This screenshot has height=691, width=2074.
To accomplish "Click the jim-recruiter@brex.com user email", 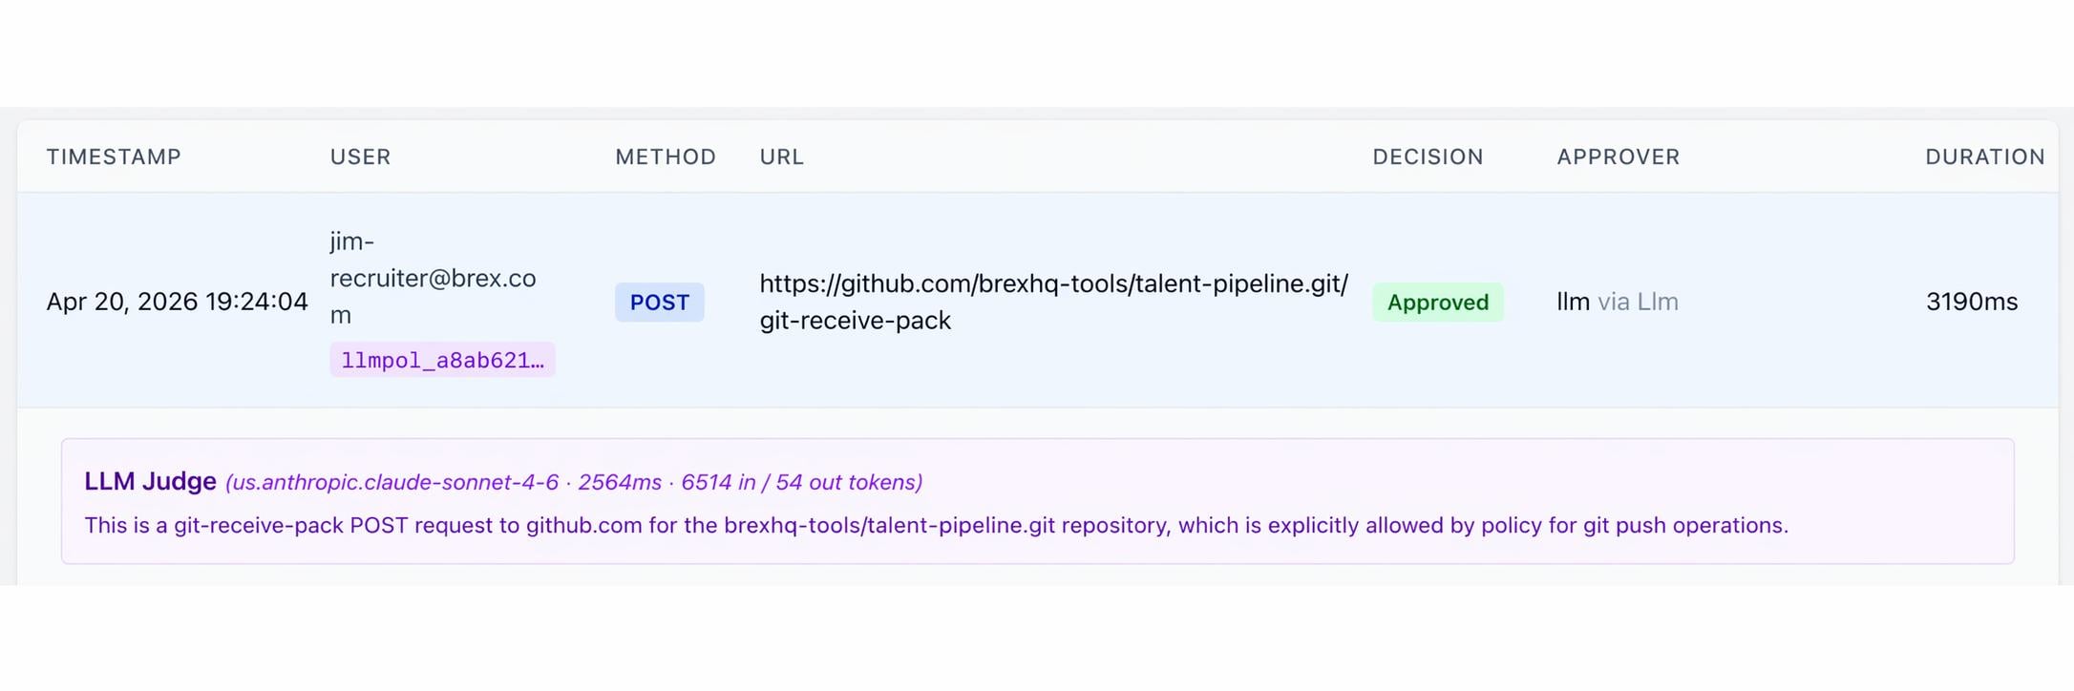I will pyautogui.click(x=433, y=278).
